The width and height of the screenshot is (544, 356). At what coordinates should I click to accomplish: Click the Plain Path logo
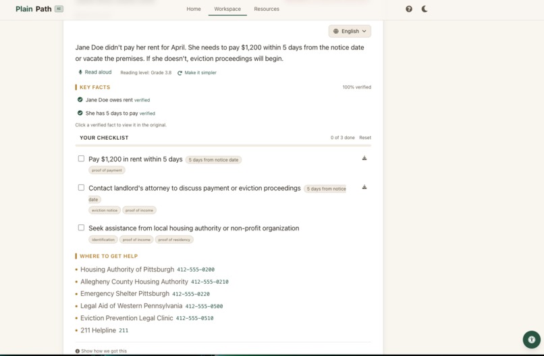pos(33,9)
